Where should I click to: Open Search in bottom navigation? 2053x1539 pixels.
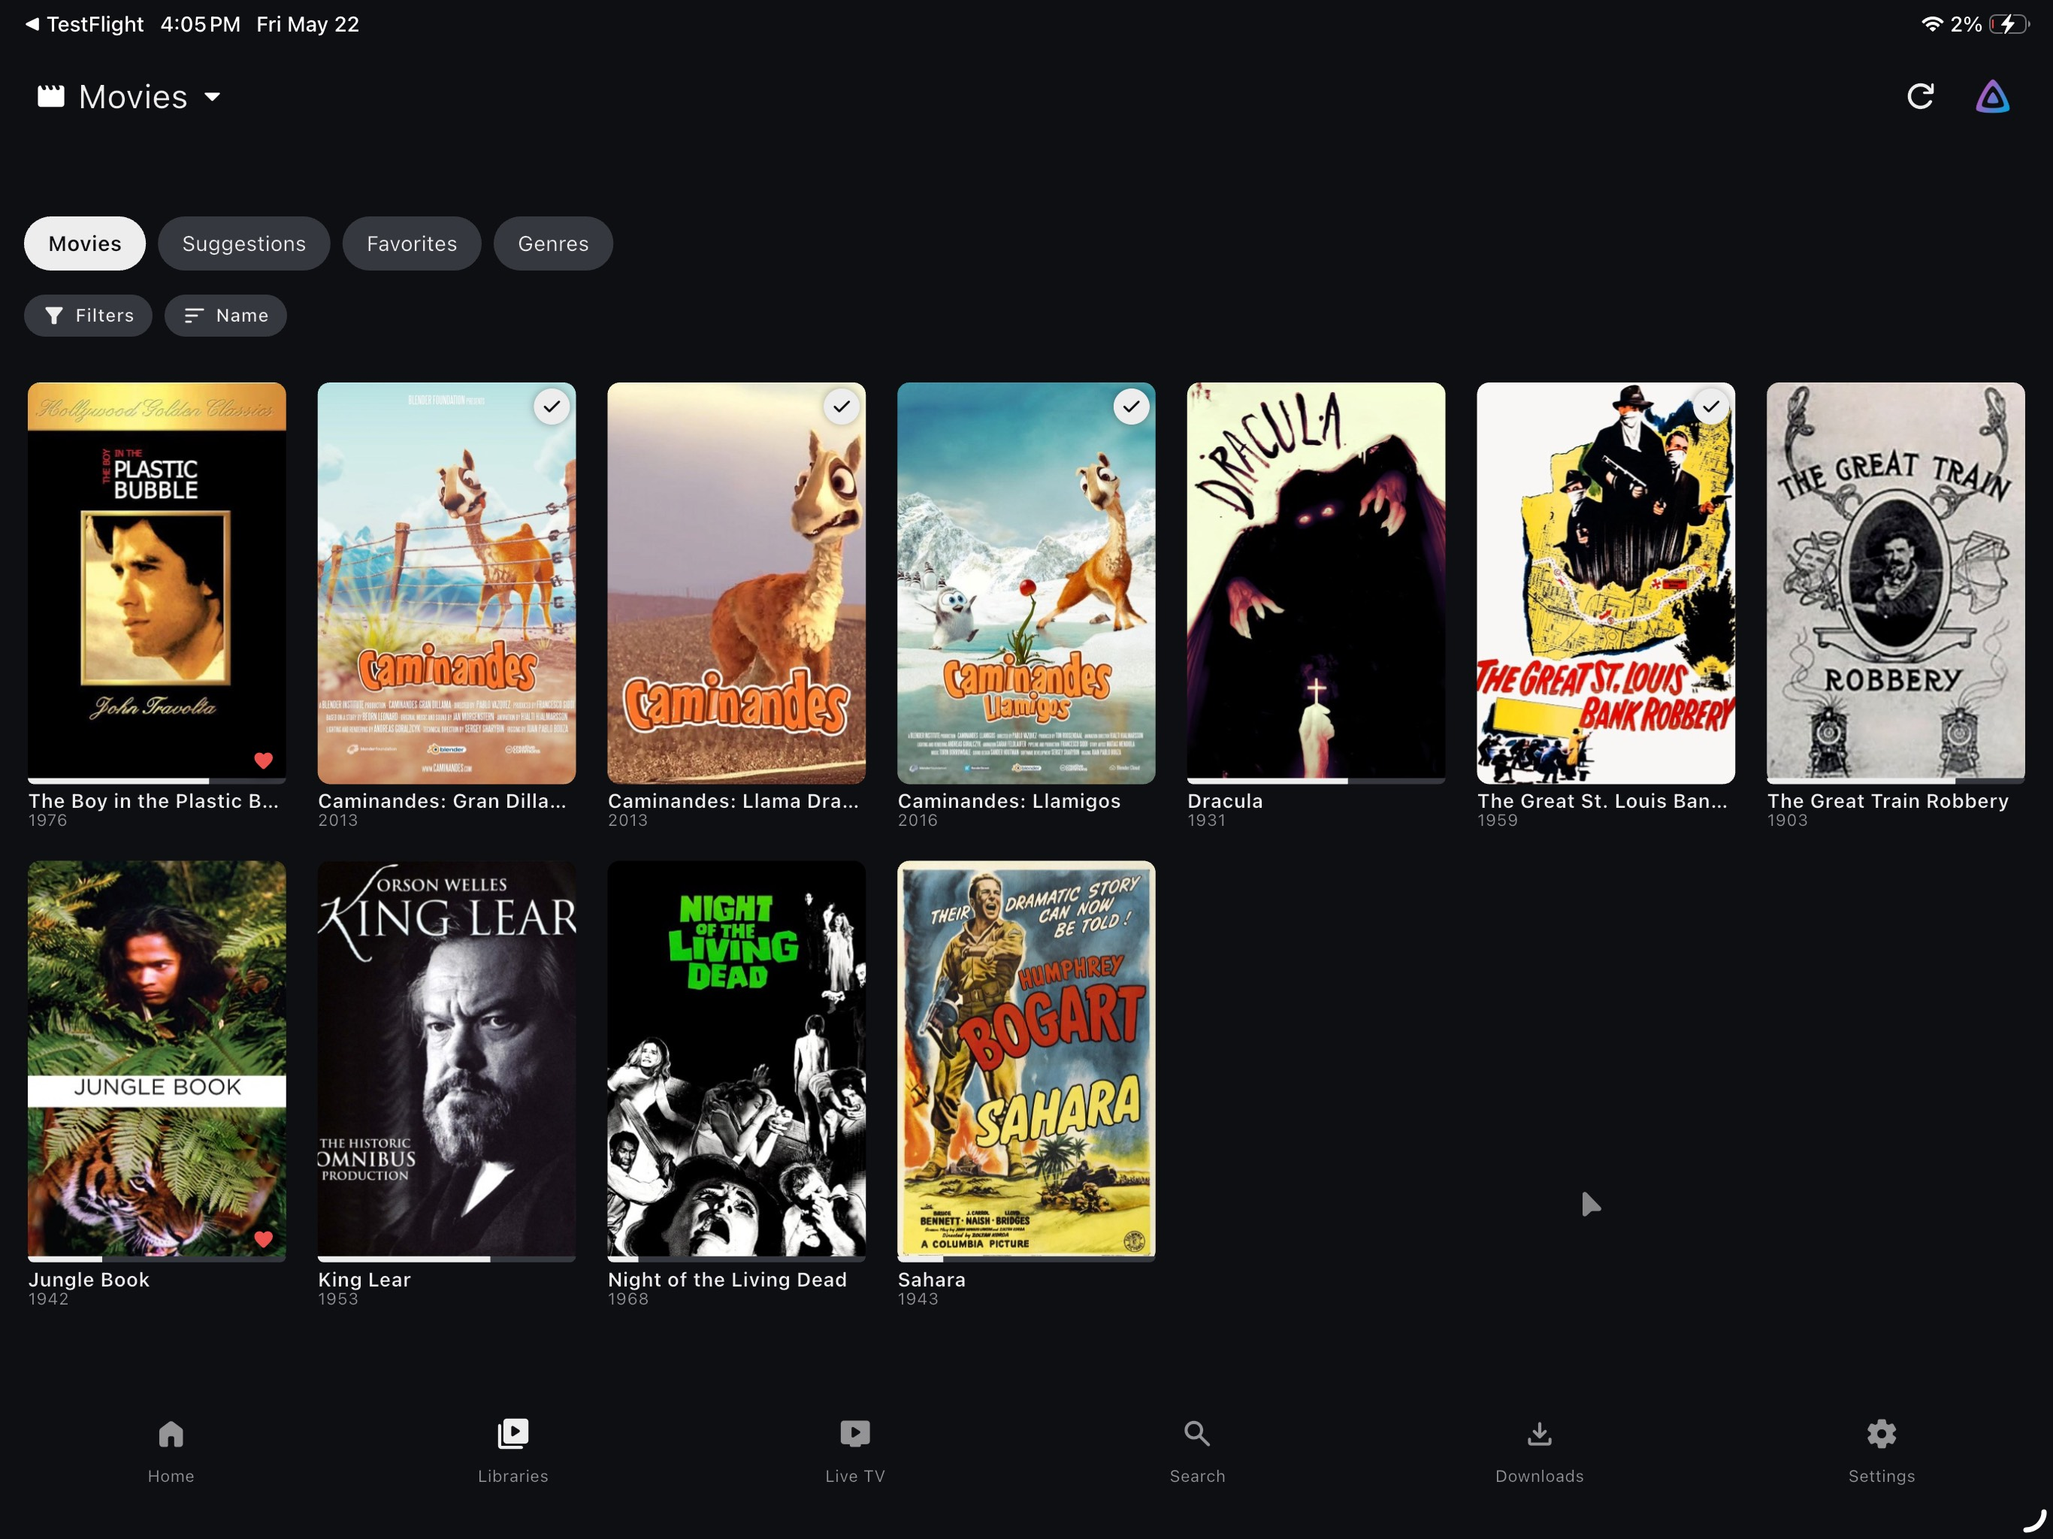(1197, 1451)
